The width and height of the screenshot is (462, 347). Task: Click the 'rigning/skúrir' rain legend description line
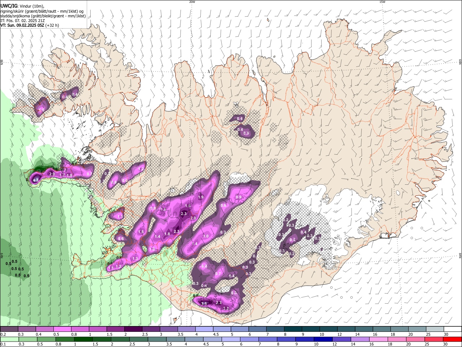click(x=42, y=11)
